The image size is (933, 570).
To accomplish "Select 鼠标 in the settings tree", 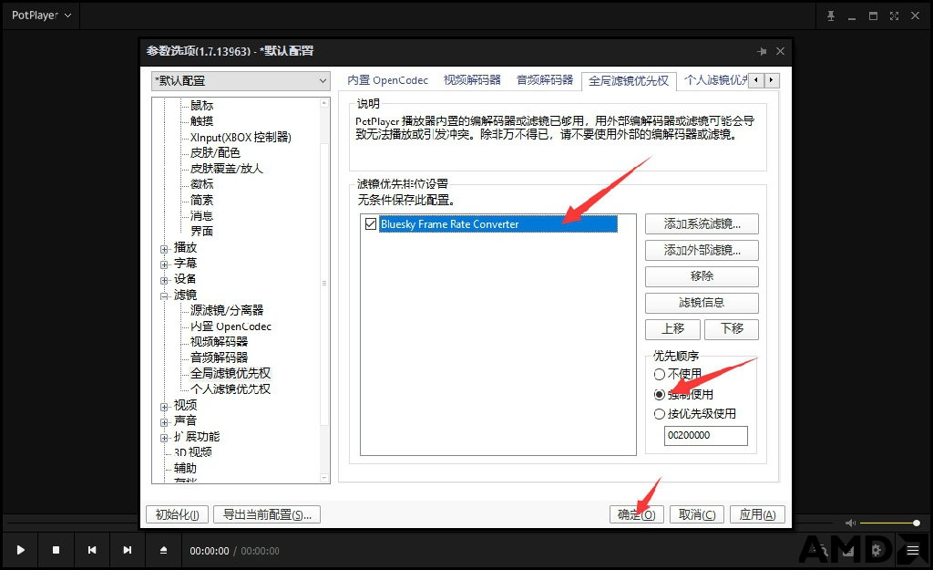I will (201, 106).
